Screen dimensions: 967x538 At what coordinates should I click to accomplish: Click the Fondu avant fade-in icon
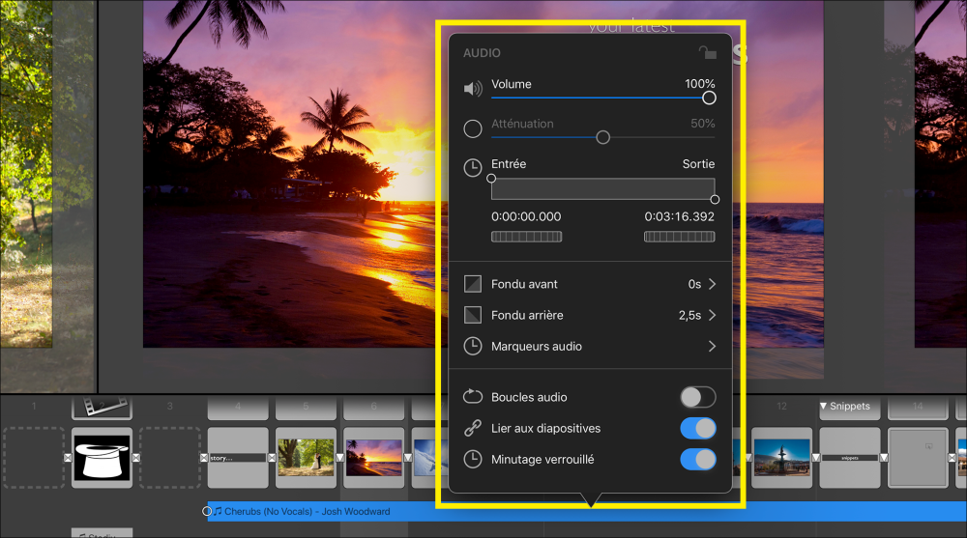pyautogui.click(x=473, y=284)
